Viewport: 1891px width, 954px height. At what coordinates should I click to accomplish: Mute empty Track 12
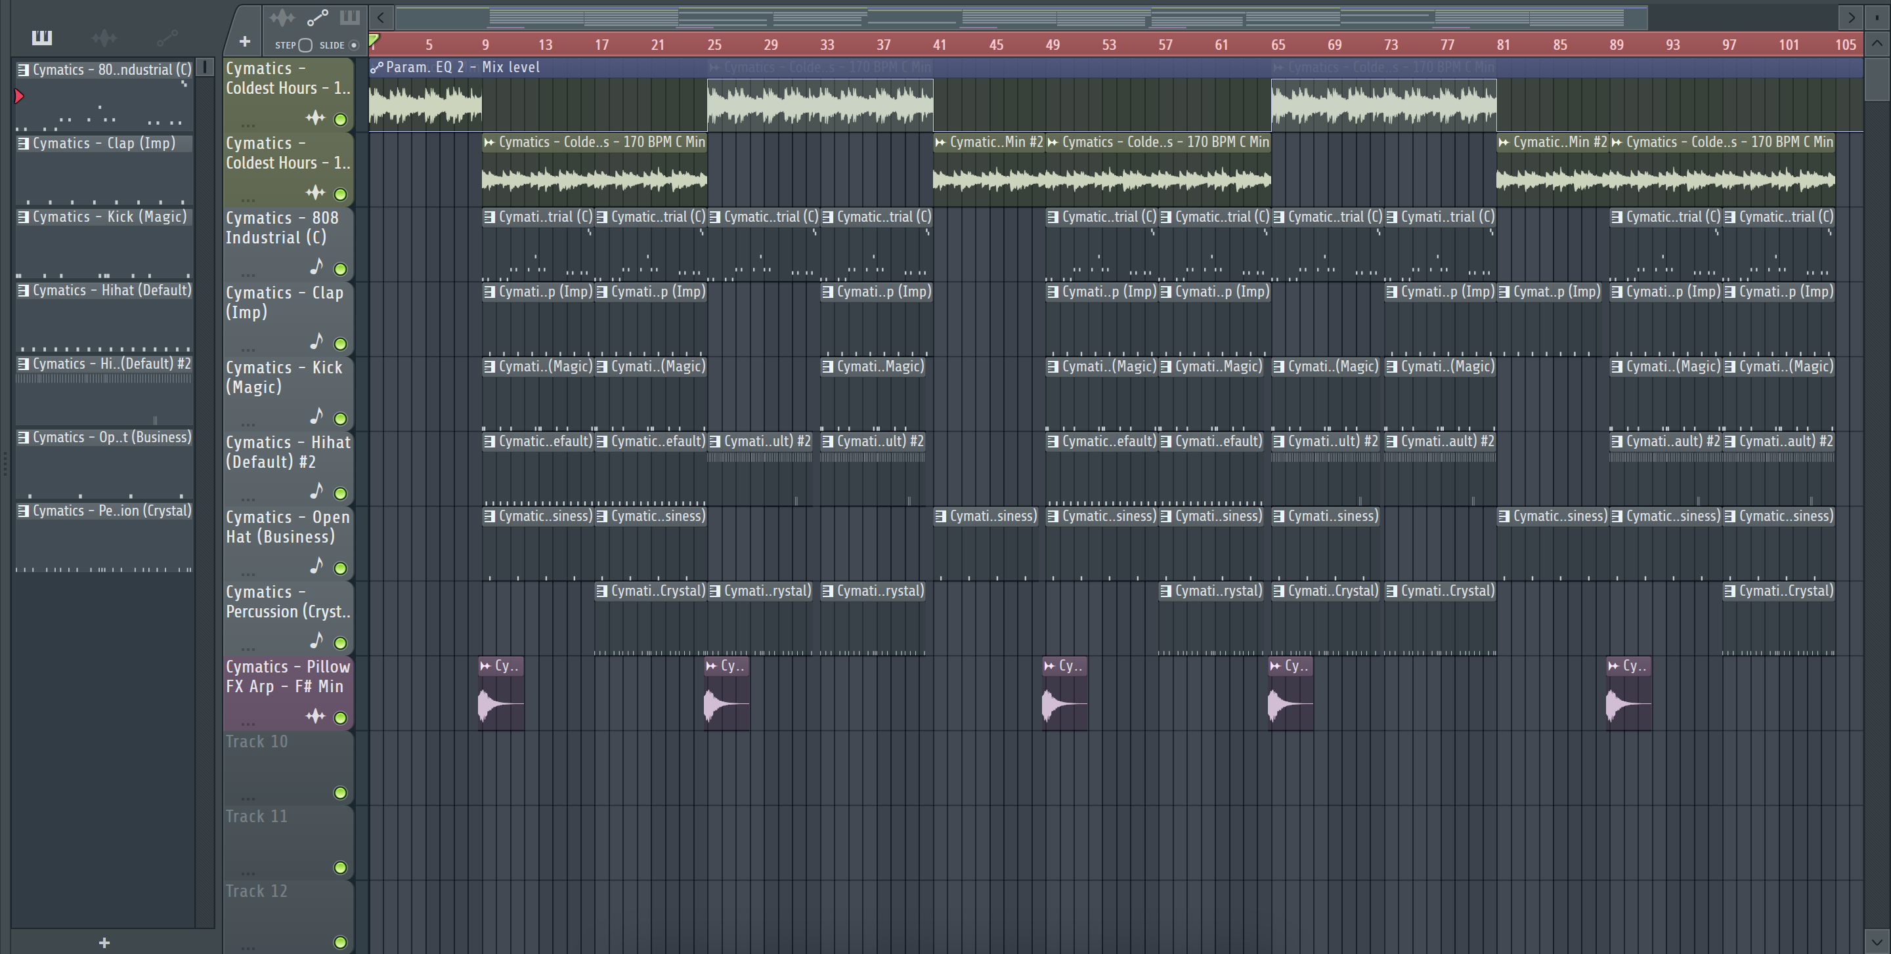pos(341,942)
